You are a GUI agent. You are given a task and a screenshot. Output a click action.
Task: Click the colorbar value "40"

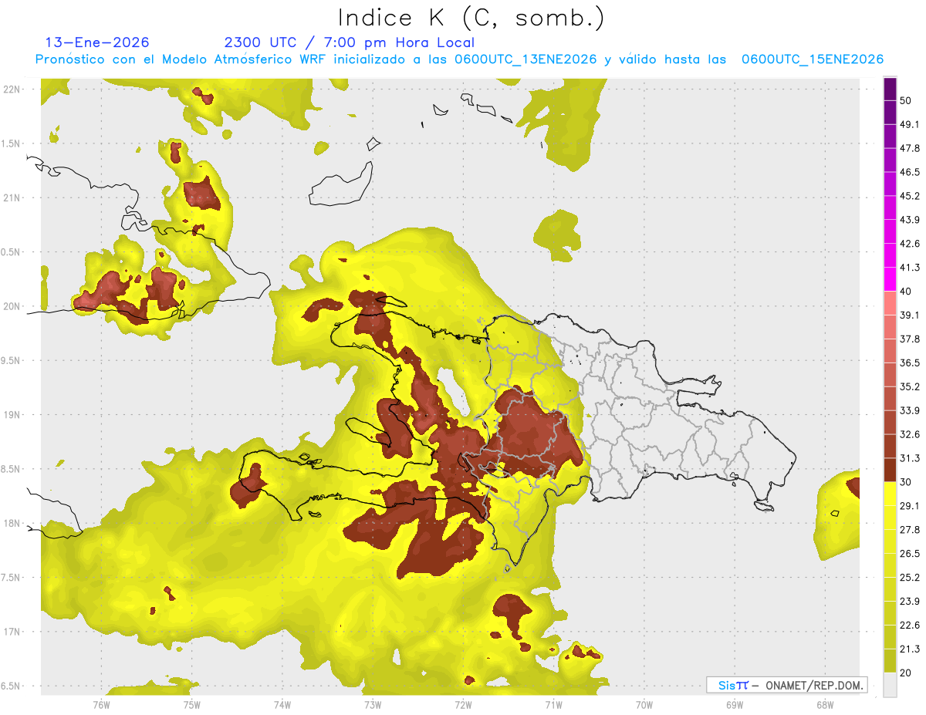906,292
